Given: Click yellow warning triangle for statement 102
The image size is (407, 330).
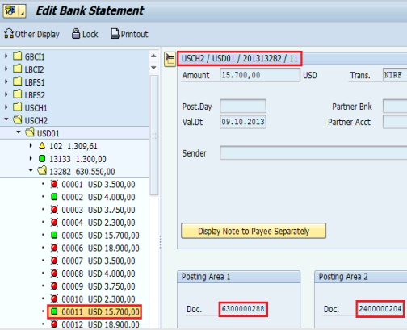Looking at the screenshot, I should pyautogui.click(x=42, y=146).
